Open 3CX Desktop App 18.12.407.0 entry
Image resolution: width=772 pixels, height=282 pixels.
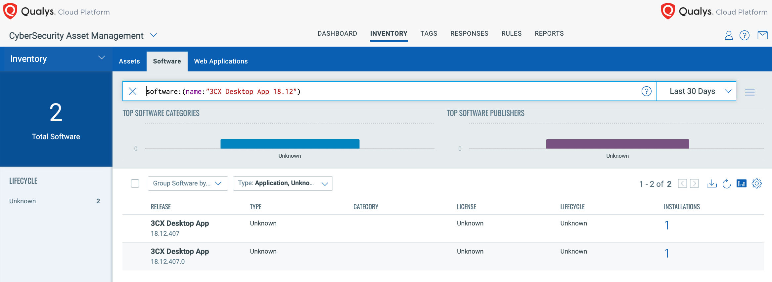click(180, 252)
